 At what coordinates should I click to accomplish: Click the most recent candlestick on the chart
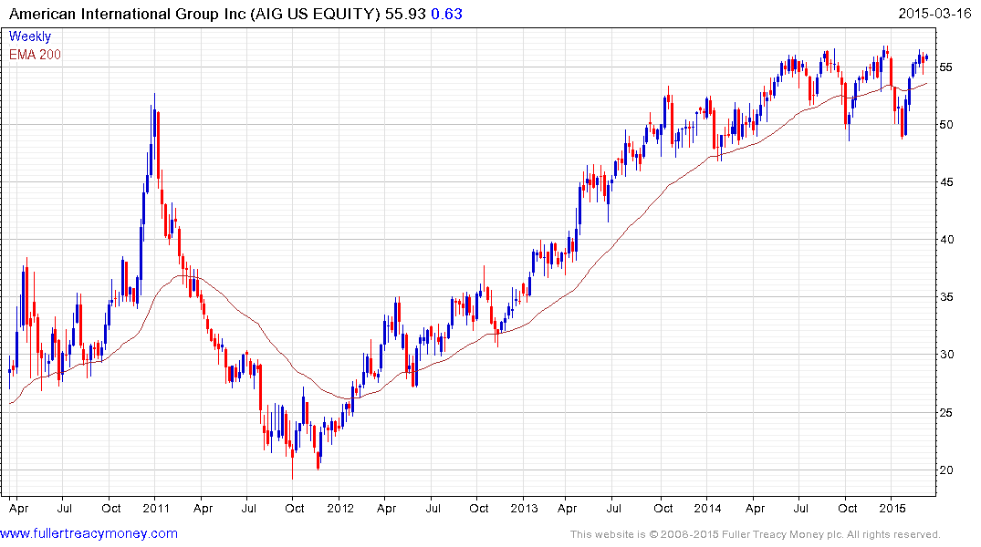pyautogui.click(x=926, y=58)
